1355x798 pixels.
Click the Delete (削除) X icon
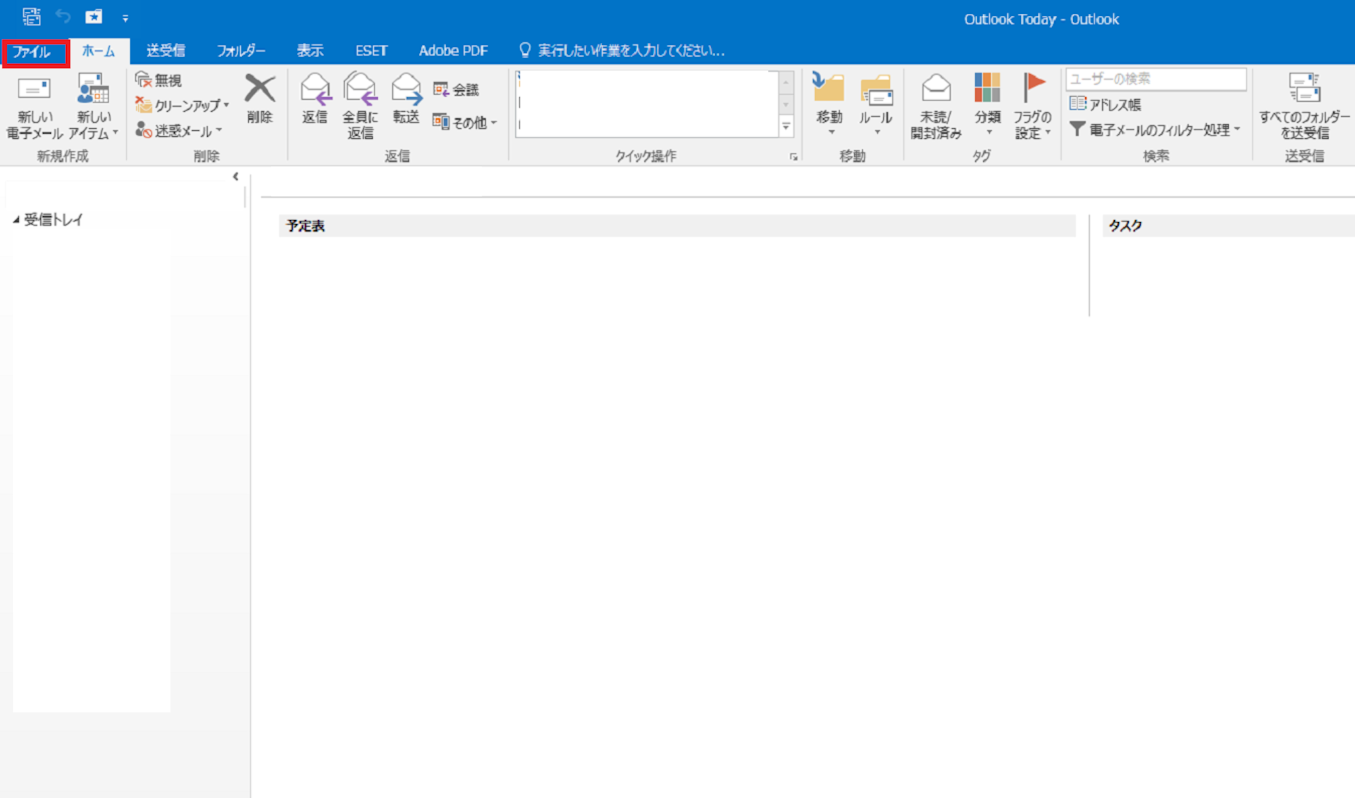point(259,89)
